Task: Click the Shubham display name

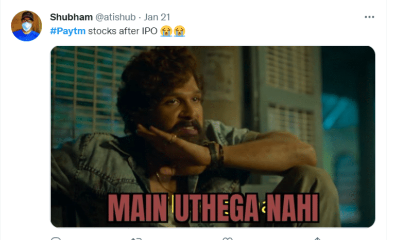Action: (71, 17)
